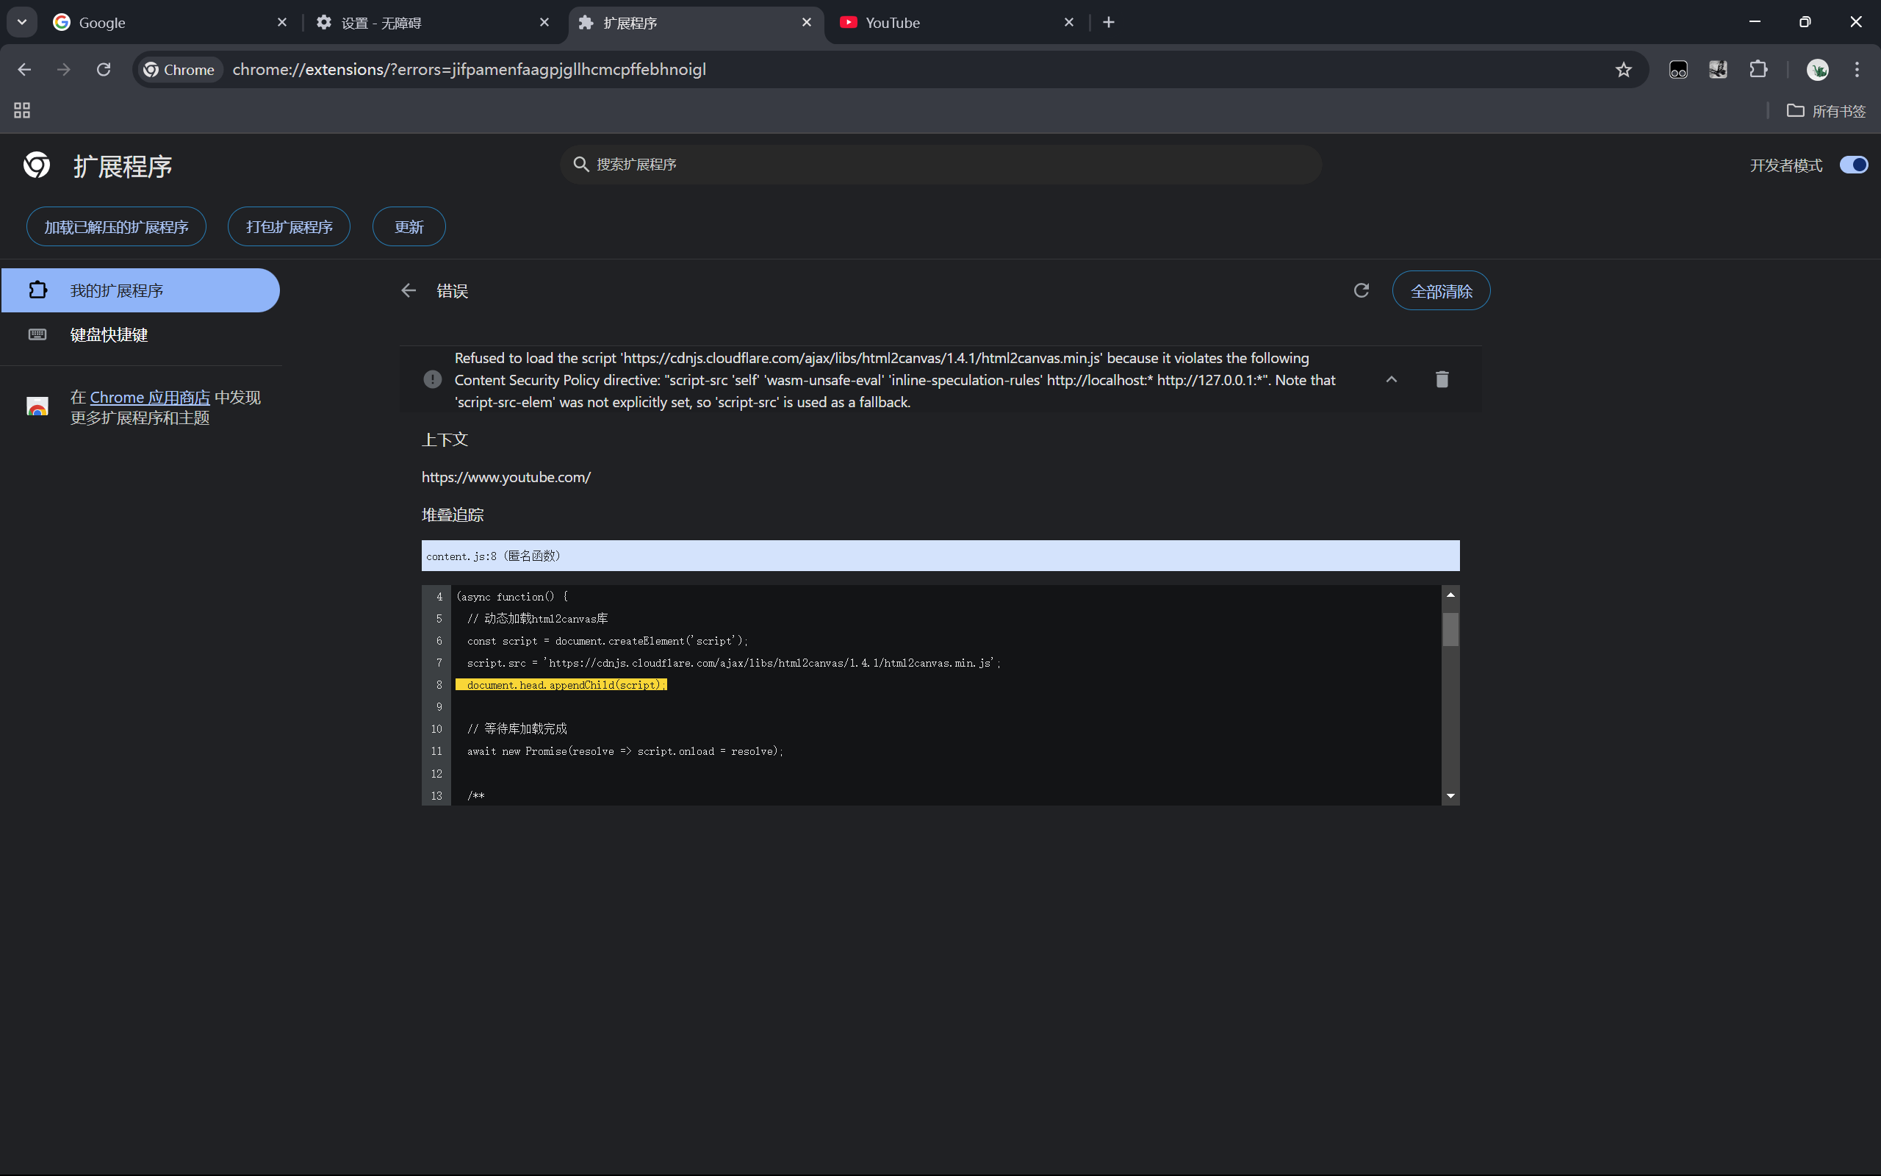Close the 扩展程序 tab

tap(807, 23)
